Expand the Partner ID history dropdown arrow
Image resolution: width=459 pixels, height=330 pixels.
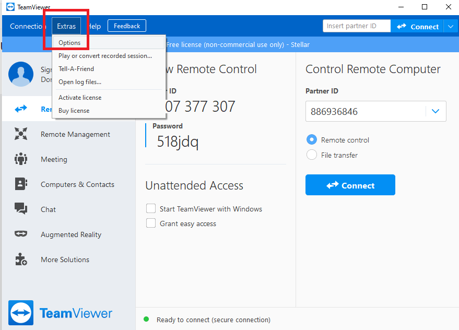436,111
